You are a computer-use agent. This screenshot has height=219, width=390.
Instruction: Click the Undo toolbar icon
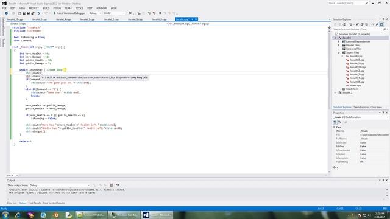click(x=39, y=13)
